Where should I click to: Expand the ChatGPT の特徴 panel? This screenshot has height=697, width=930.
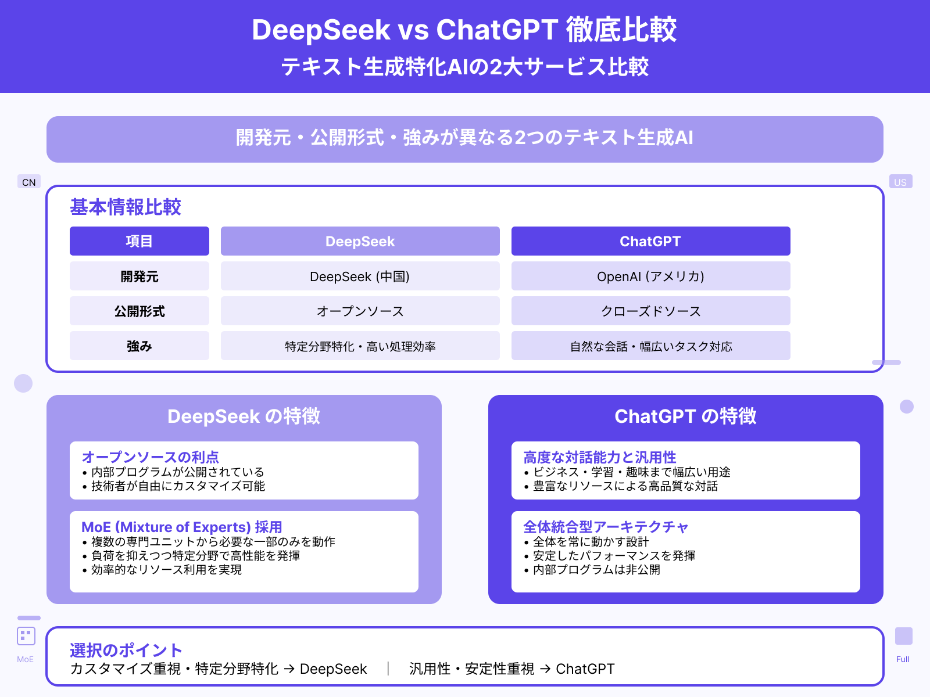(x=685, y=416)
